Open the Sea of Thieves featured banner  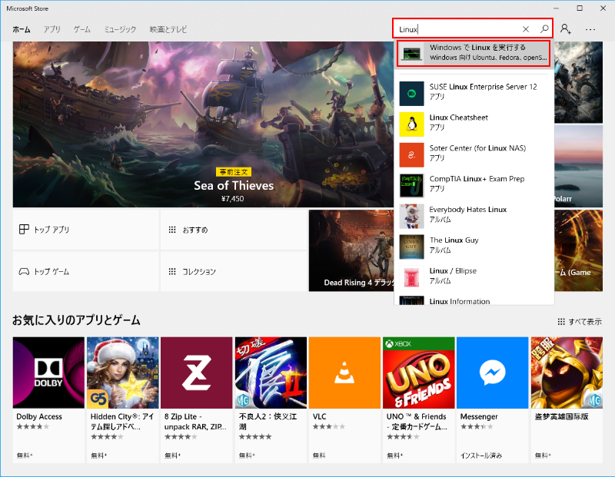click(x=203, y=124)
